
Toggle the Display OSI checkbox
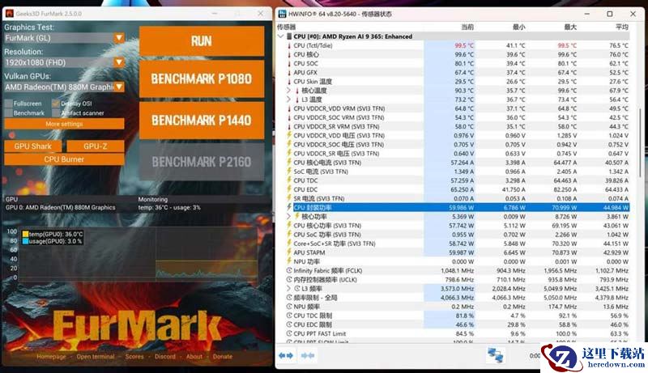coord(56,103)
